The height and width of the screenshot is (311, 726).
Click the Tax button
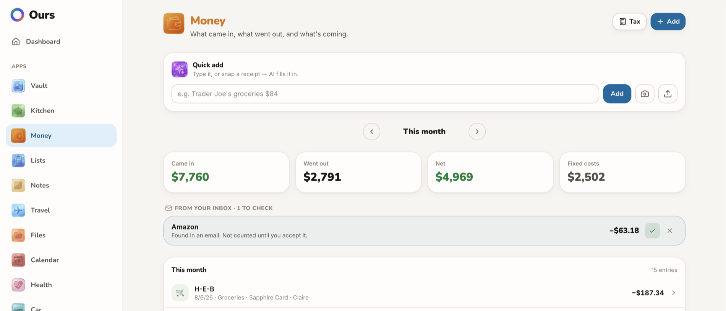click(629, 21)
